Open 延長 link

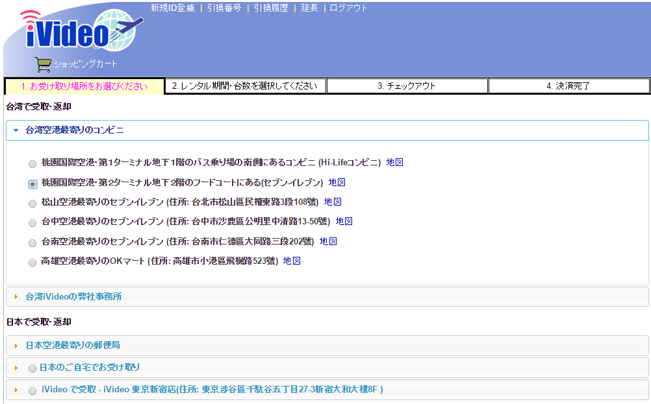[x=309, y=8]
